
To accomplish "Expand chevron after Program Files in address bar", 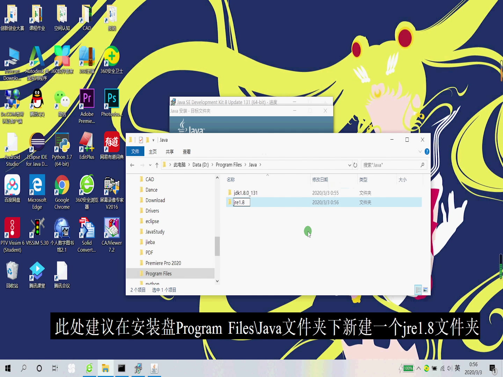I will click(x=245, y=165).
